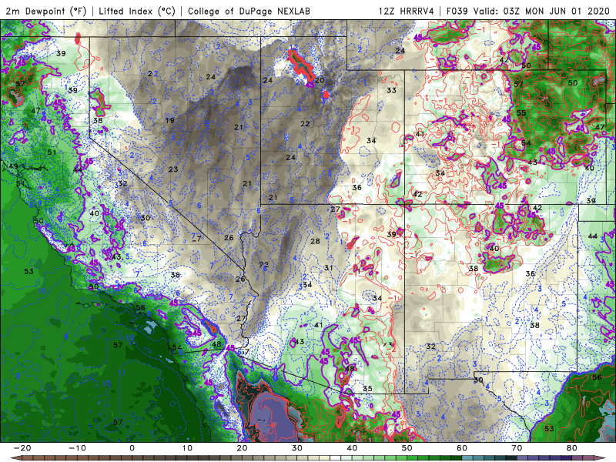Click the 'Lifted Index (°C)' header label

[x=137, y=11]
